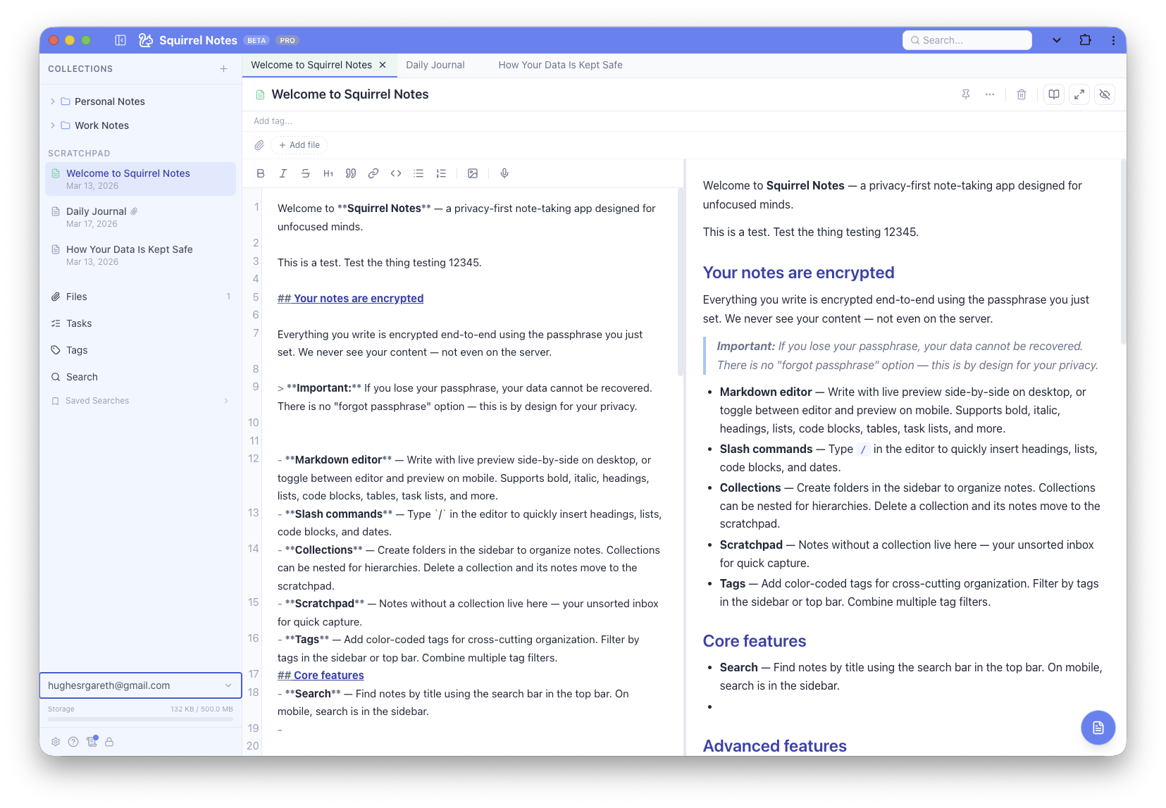This screenshot has width=1166, height=808.
Task: Open the How Your Data Is Kept Safe tab
Action: 560,65
